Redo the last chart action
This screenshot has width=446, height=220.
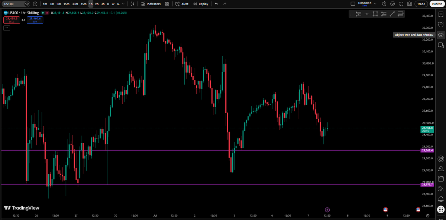(225, 4)
